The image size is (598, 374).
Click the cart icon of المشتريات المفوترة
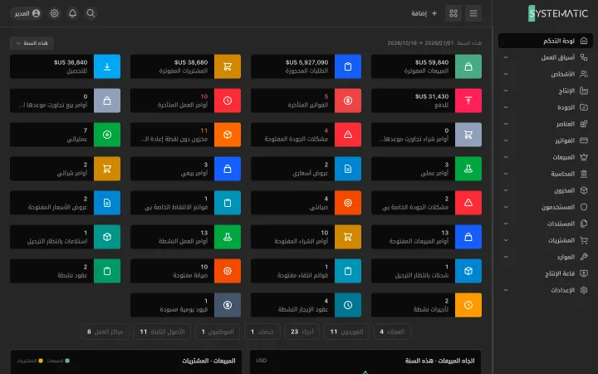[x=228, y=66]
